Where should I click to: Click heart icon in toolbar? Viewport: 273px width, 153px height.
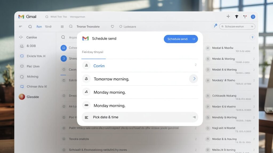(x=113, y=26)
